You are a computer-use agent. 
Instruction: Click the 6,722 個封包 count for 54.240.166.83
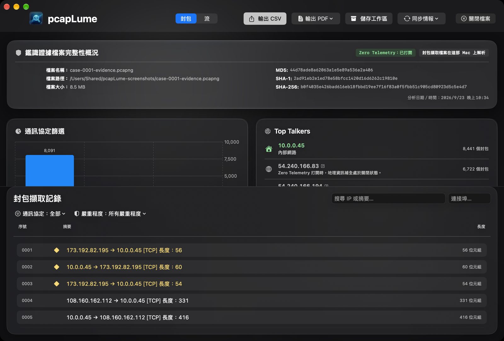pyautogui.click(x=475, y=169)
